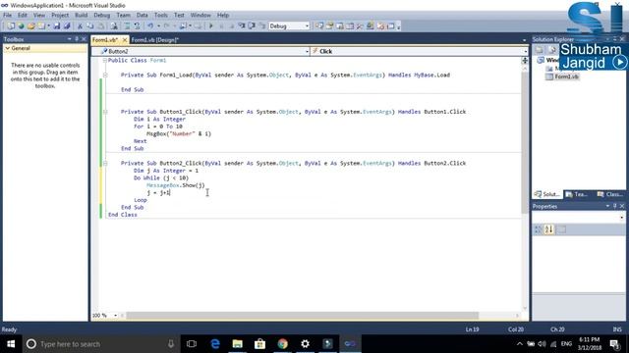The width and height of the screenshot is (629, 353).
Task: Collapse the Button1_Click sub outline
Action: tap(105, 112)
